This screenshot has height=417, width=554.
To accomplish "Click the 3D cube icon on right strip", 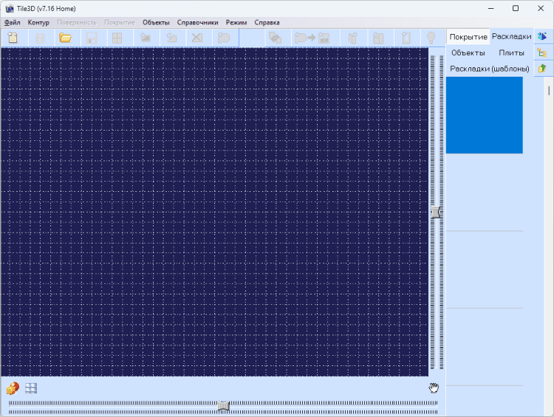I will (x=542, y=36).
